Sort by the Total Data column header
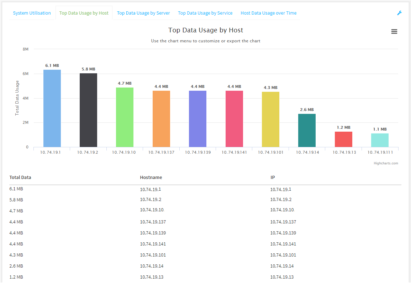411x285 pixels. tap(20, 177)
